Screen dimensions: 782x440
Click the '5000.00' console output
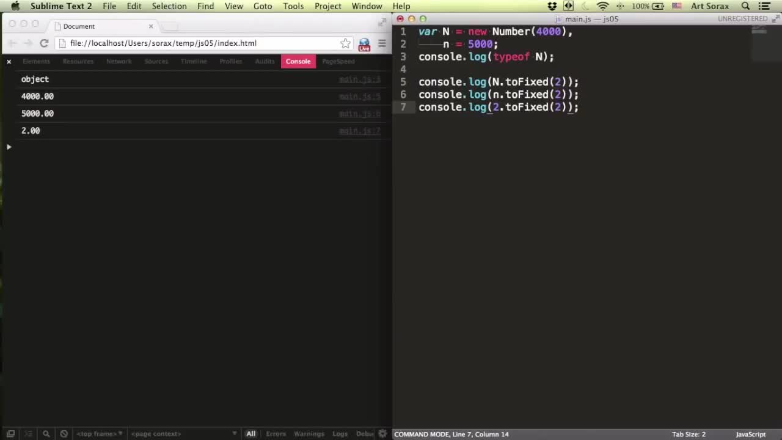point(37,113)
